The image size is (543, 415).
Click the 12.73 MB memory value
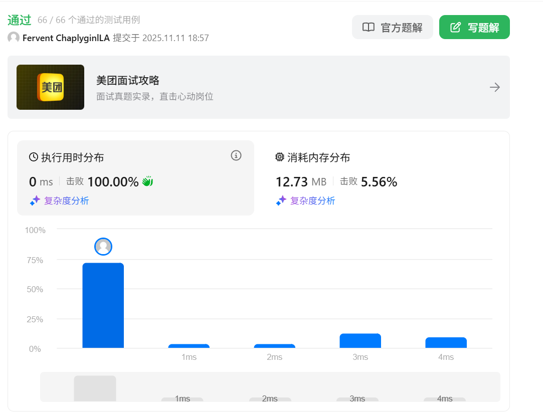click(x=301, y=182)
